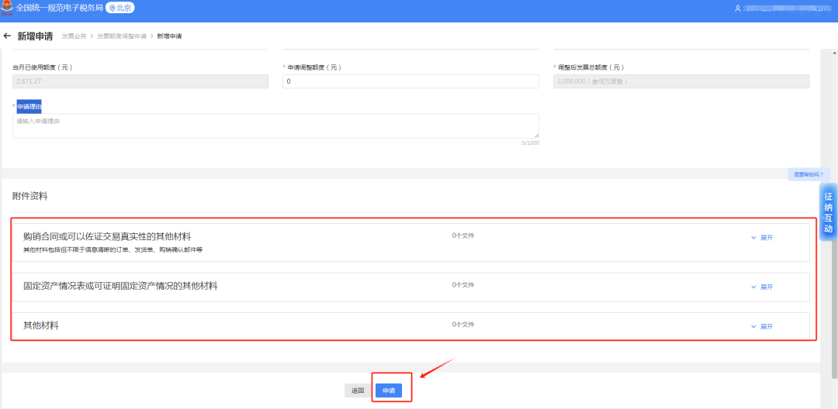Click the back arrow beside 新增申请
This screenshot has width=838, height=409.
click(7, 36)
